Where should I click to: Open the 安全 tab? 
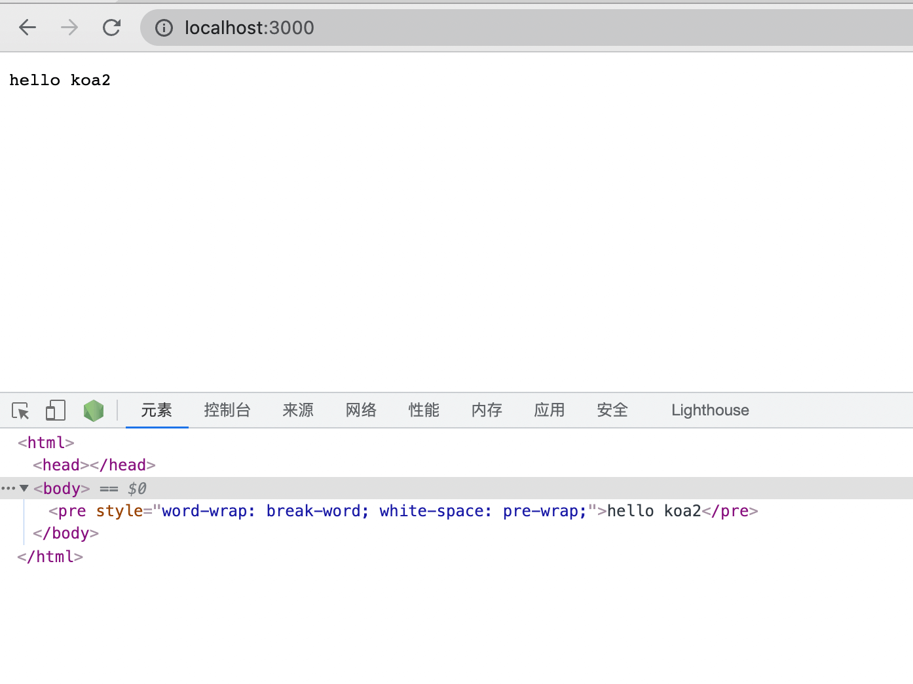(x=612, y=410)
